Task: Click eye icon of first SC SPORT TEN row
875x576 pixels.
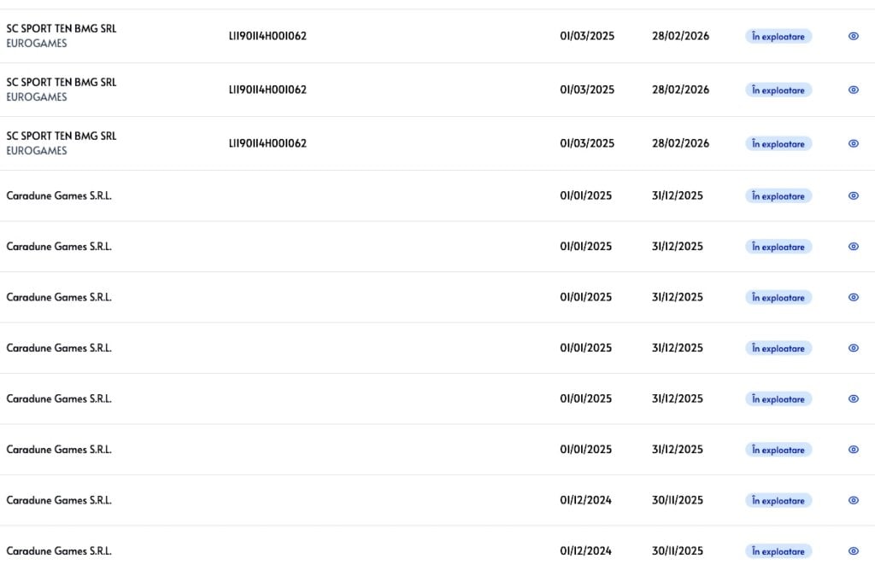Action: [853, 37]
